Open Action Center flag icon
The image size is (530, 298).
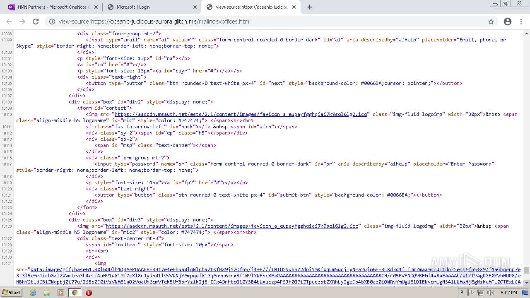pyautogui.click(x=471, y=293)
